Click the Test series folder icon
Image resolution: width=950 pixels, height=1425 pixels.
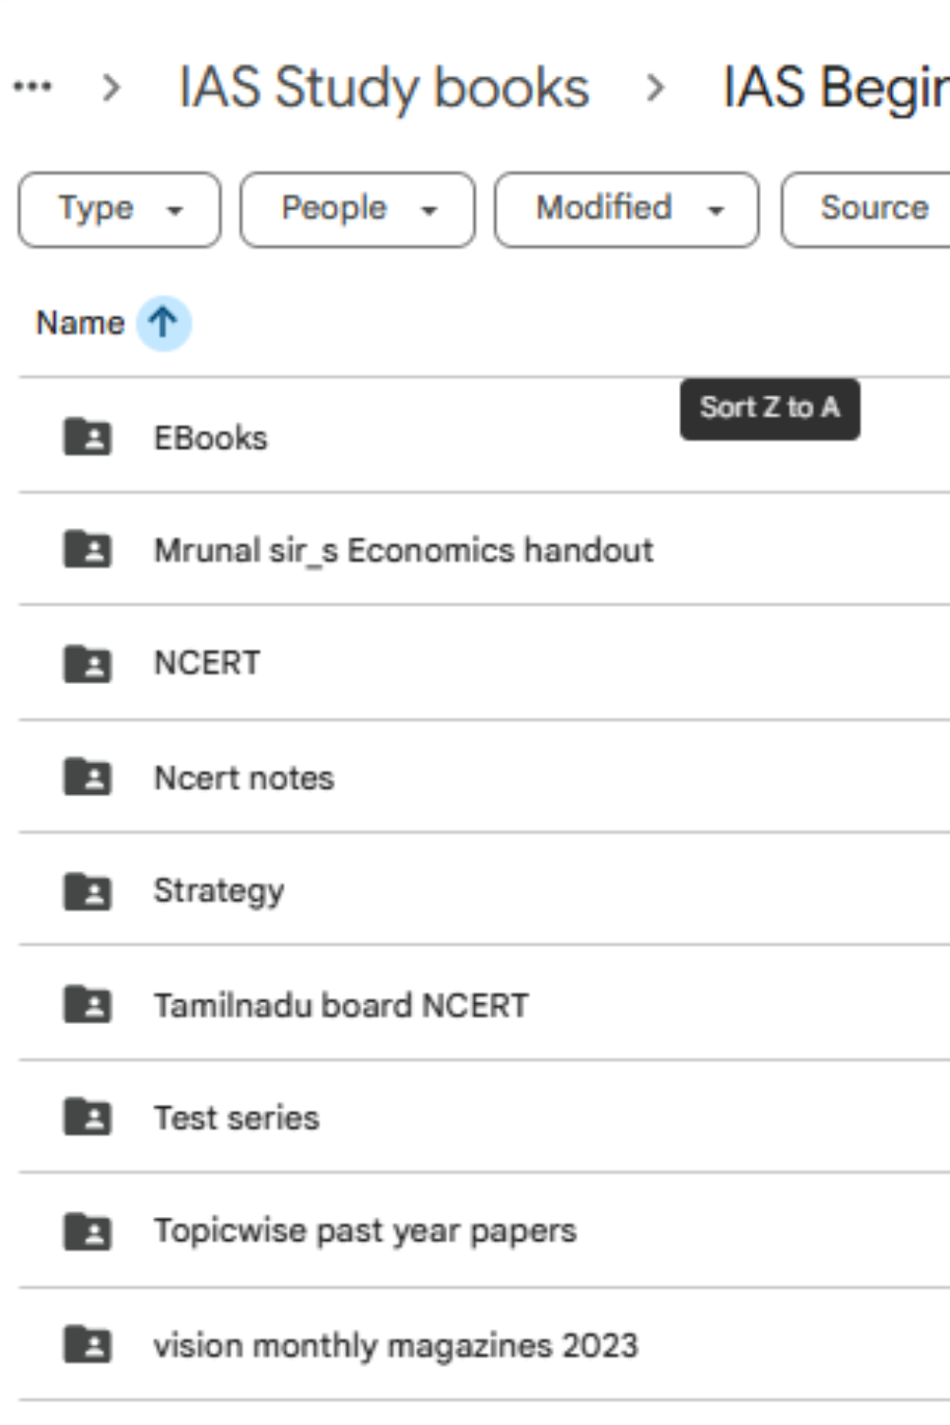click(87, 1117)
